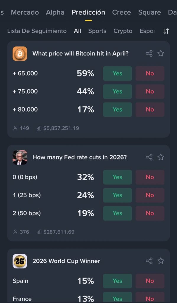Favorite the Fed rate cuts market
This screenshot has width=177, height=303.
click(x=161, y=157)
